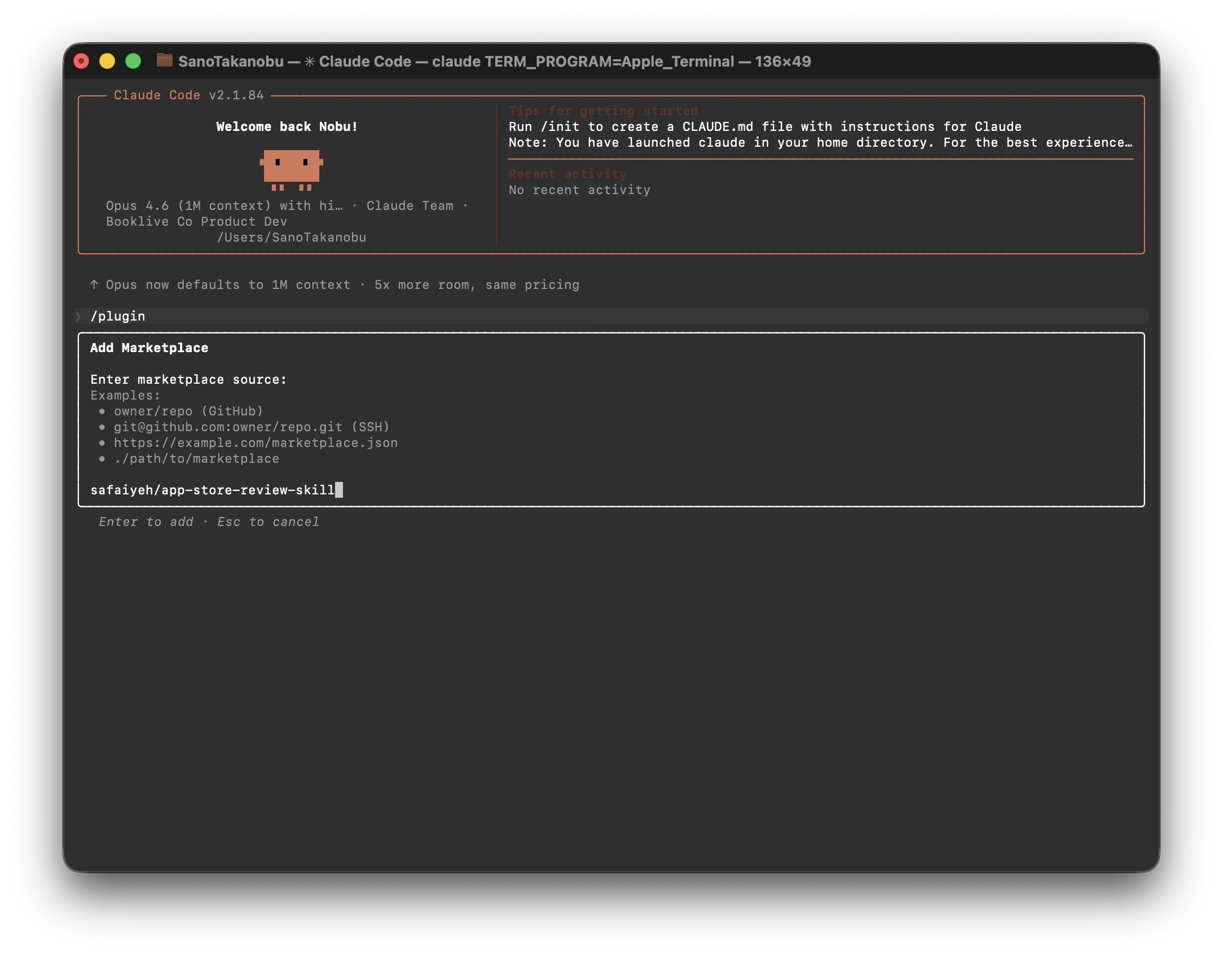
Task: Click the Claude Code pixel mascot
Action: tap(291, 169)
